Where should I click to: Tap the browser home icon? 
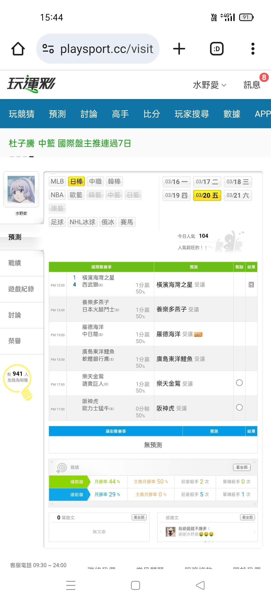[18, 49]
